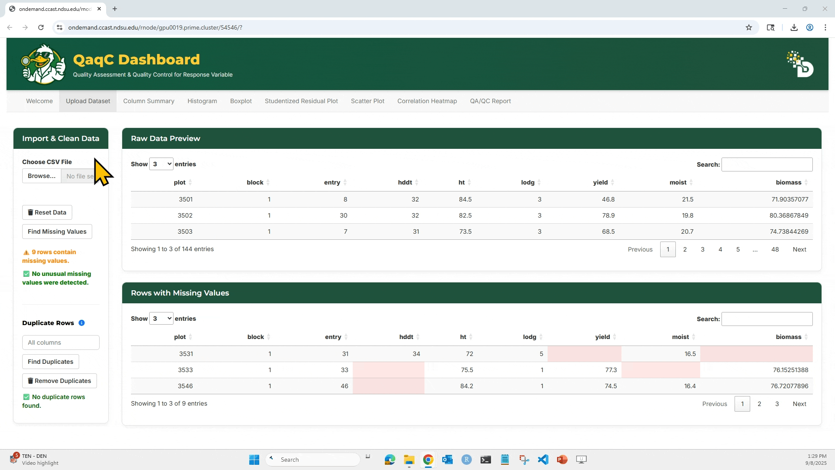The height and width of the screenshot is (470, 835).
Task: Open the browser downloads icon
Action: [794, 27]
